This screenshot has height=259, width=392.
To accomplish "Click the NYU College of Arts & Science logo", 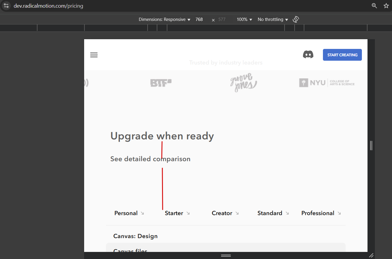I will point(327,83).
